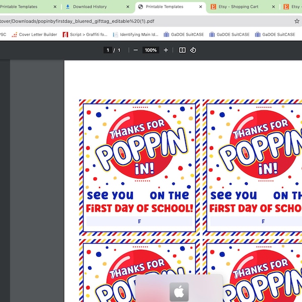The height and width of the screenshot is (302, 302).
Task: Edit the current page number field
Action: coord(108,50)
